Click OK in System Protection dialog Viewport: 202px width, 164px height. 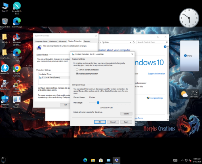coord(100,122)
